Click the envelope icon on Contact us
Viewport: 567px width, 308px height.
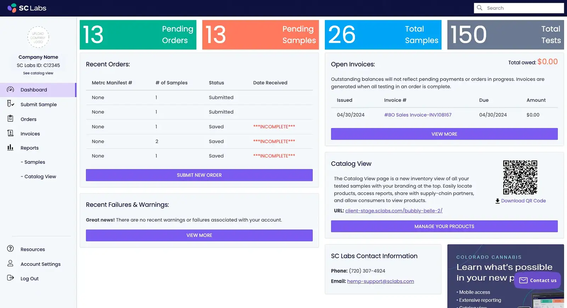click(x=523, y=280)
